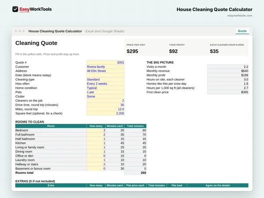Open the Clutter dropdown showing Some

coord(106,96)
